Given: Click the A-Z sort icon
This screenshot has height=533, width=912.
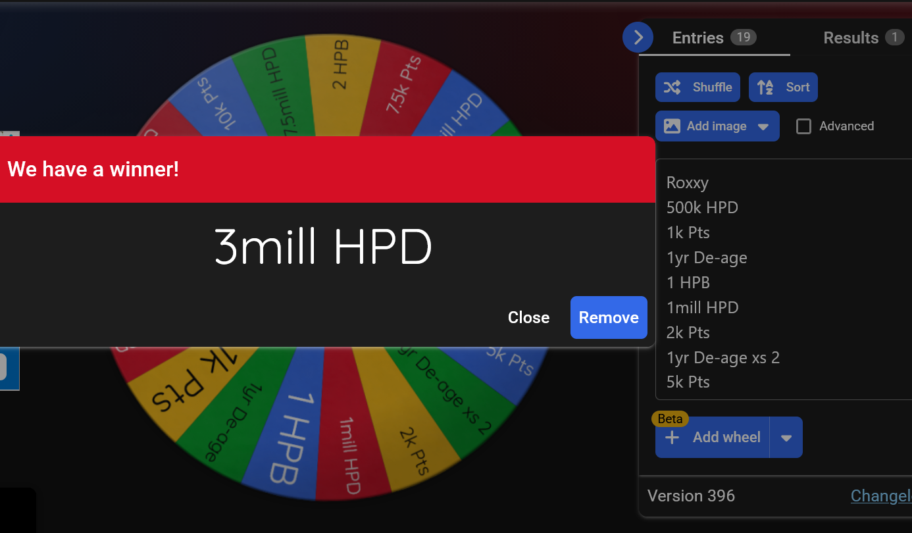Looking at the screenshot, I should coord(765,87).
